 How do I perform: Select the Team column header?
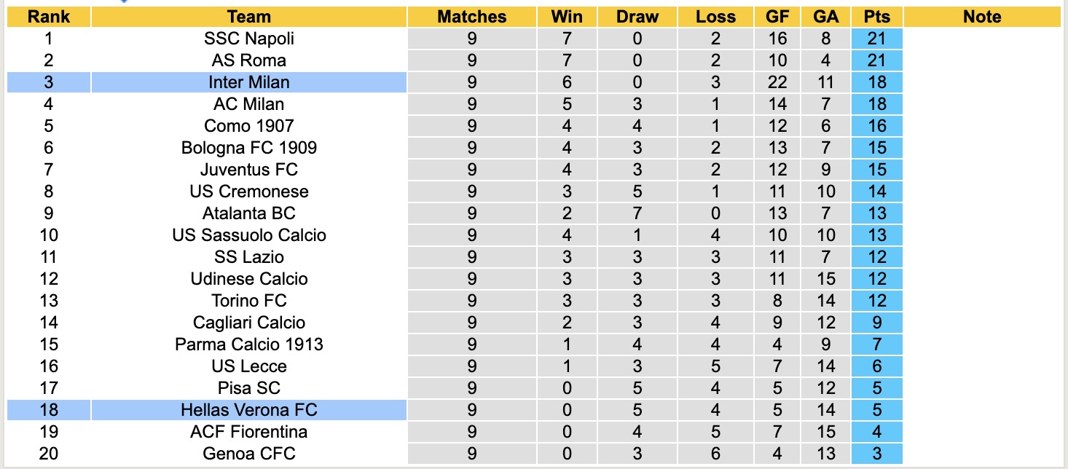(x=248, y=17)
